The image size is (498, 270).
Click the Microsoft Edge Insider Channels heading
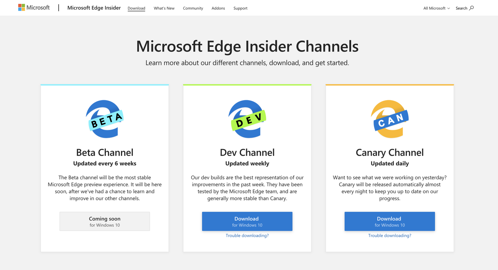point(247,46)
